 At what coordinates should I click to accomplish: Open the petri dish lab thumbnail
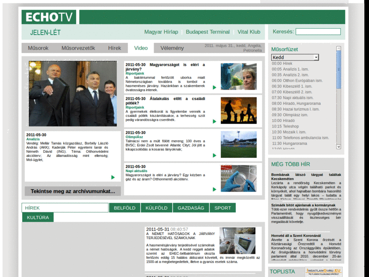click(238, 178)
